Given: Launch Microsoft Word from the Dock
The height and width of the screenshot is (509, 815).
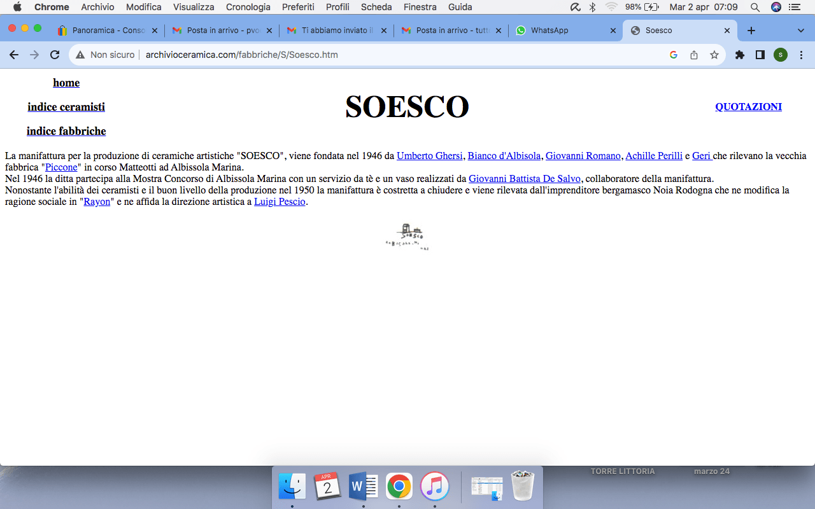Looking at the screenshot, I should point(363,487).
